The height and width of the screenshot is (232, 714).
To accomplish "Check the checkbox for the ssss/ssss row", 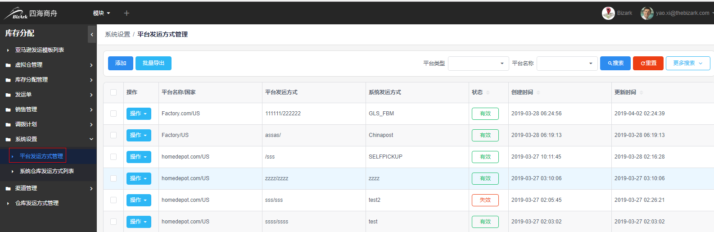I will [x=113, y=222].
